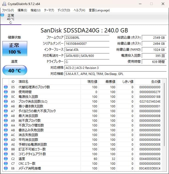Open the 編集(E) menu

coord(22,10)
